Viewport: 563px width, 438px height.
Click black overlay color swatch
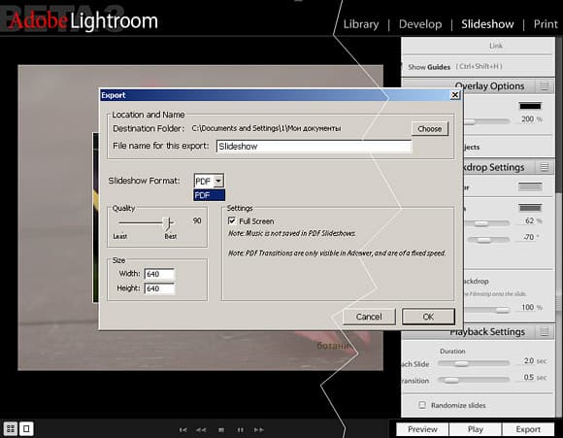[530, 106]
